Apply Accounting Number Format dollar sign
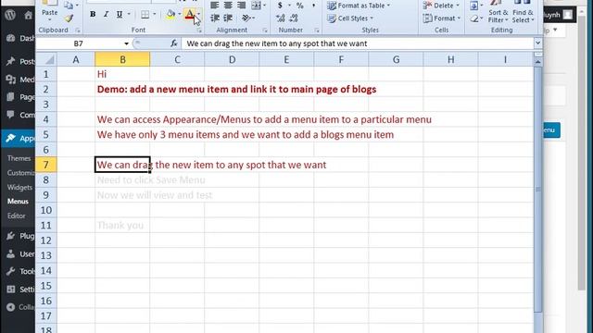The width and height of the screenshot is (593, 333). (x=280, y=6)
